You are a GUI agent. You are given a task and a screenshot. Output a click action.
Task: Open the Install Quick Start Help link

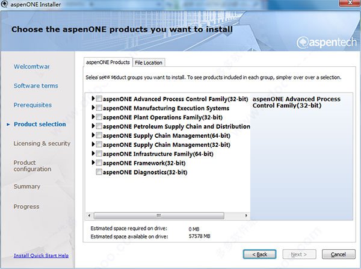coord(41,256)
